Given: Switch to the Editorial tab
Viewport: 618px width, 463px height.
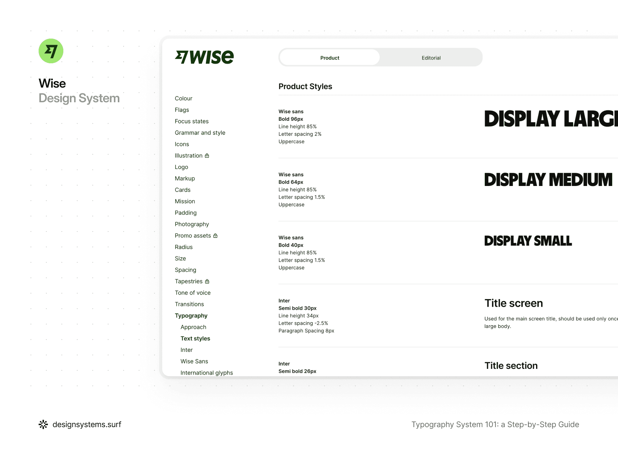Looking at the screenshot, I should coord(431,57).
